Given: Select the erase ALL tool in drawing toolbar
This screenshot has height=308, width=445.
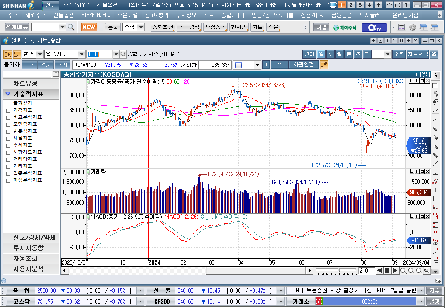Looking at the screenshot, I should coord(435,102).
